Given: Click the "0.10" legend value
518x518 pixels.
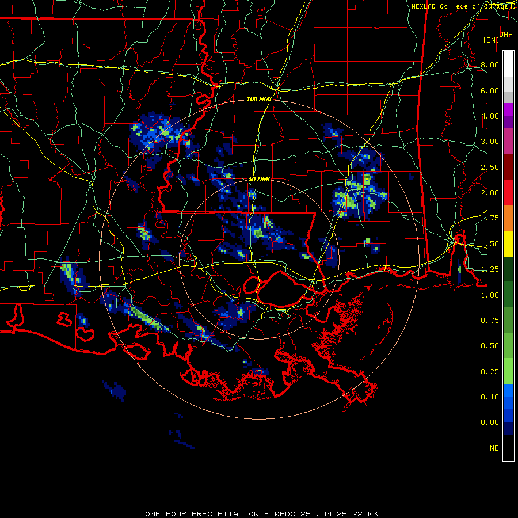Looking at the screenshot, I should [490, 397].
